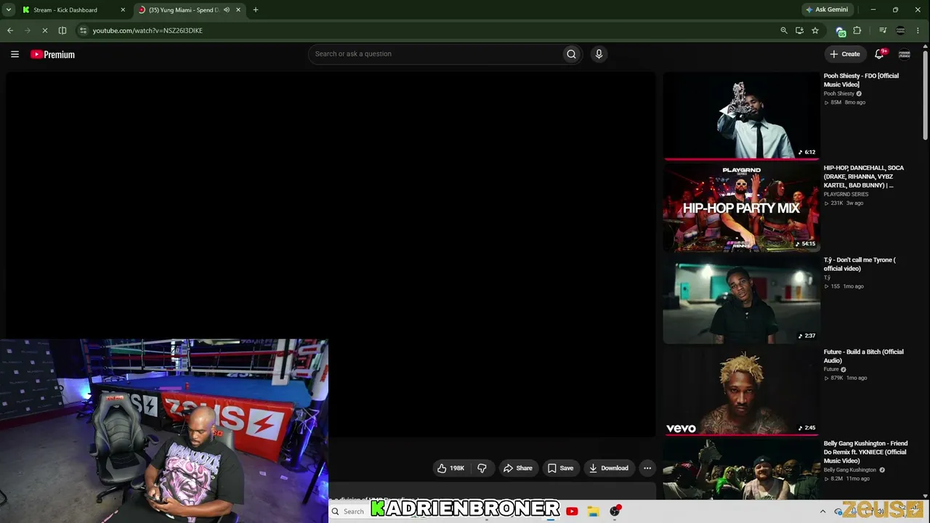
Task: Open the Extensions puzzle icon
Action: [857, 31]
